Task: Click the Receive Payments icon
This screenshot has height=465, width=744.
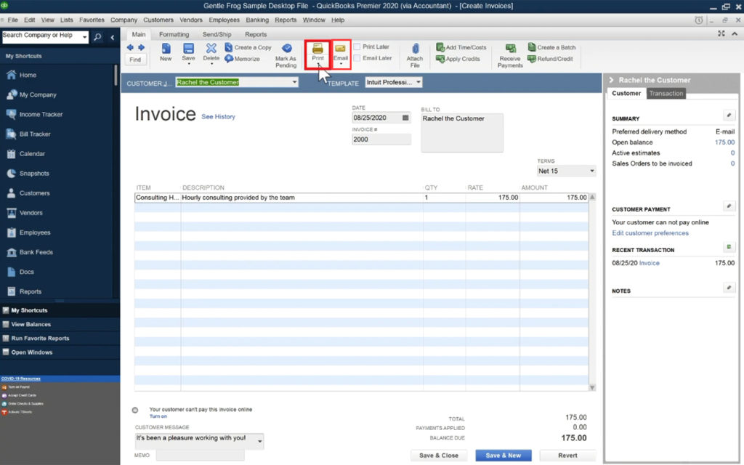Action: 511,49
